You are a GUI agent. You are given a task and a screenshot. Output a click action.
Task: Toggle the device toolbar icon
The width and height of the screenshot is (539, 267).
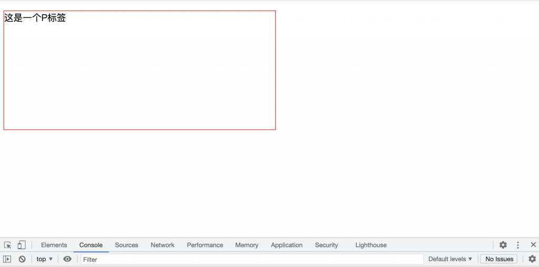[22, 245]
